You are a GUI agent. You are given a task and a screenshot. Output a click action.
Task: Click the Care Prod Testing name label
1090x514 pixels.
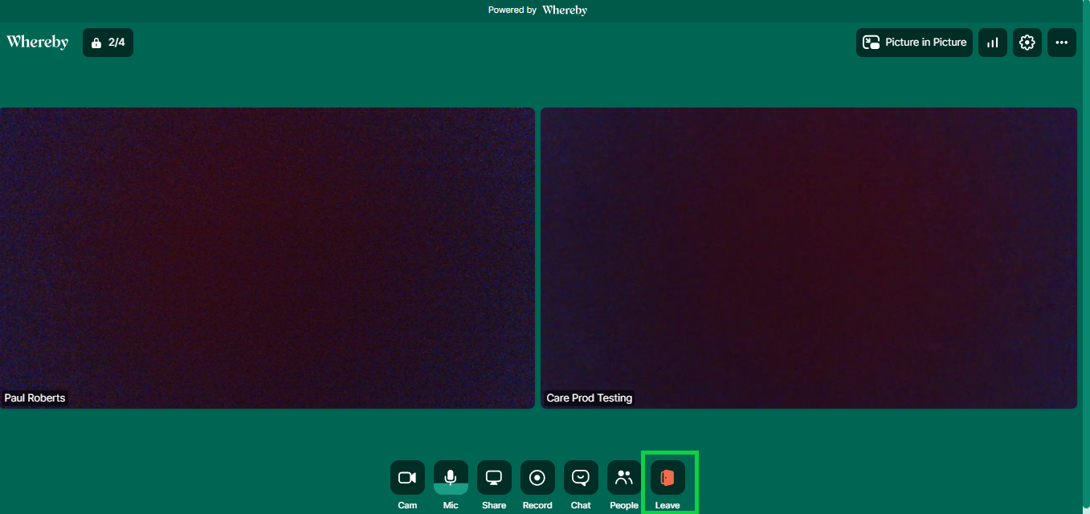[x=590, y=398]
